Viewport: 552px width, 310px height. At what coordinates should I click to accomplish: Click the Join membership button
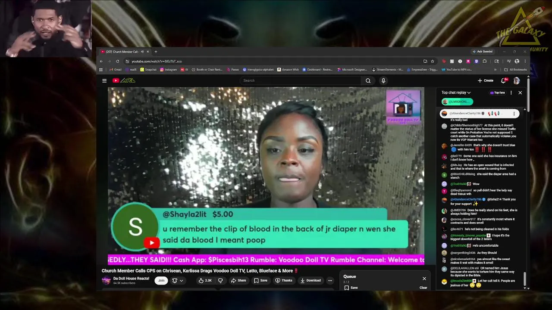tap(161, 281)
